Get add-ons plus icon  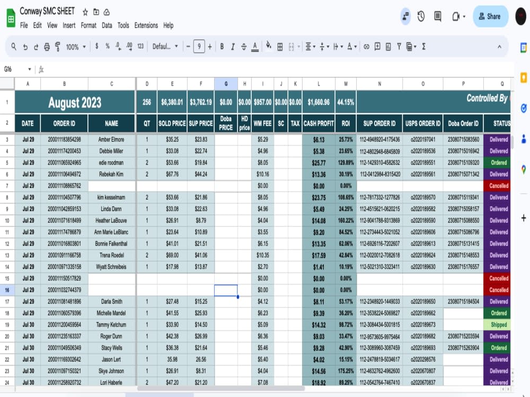click(x=523, y=218)
